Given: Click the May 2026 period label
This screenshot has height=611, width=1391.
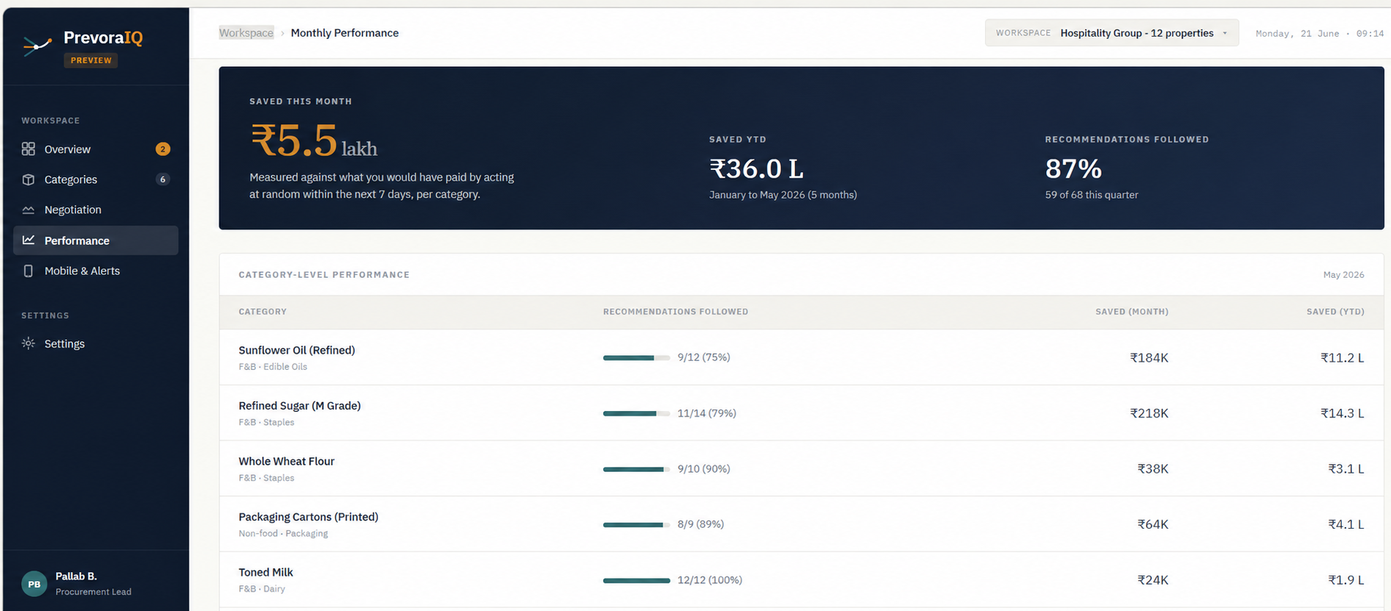Looking at the screenshot, I should pos(1343,274).
